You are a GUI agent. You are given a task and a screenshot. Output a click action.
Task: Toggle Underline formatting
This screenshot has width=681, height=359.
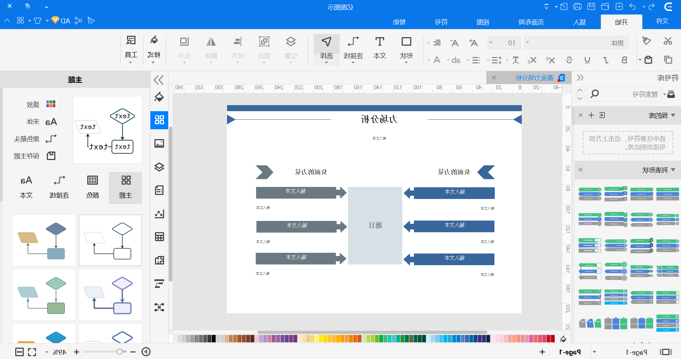coord(587,60)
